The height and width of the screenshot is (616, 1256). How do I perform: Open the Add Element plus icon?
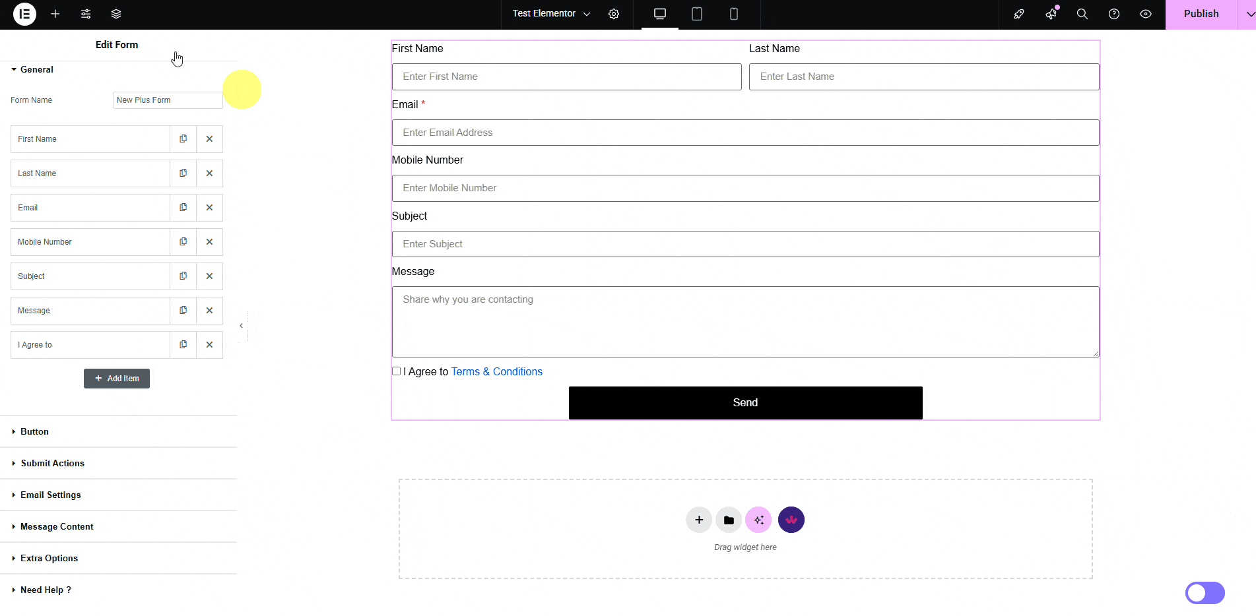55,14
